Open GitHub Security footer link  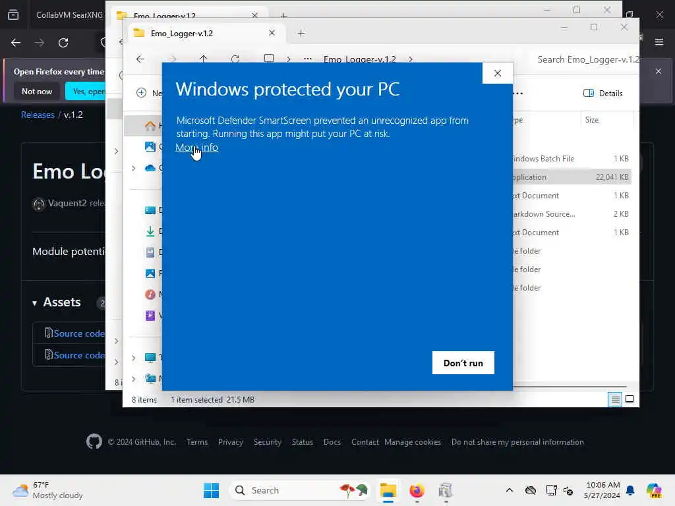pyautogui.click(x=268, y=442)
